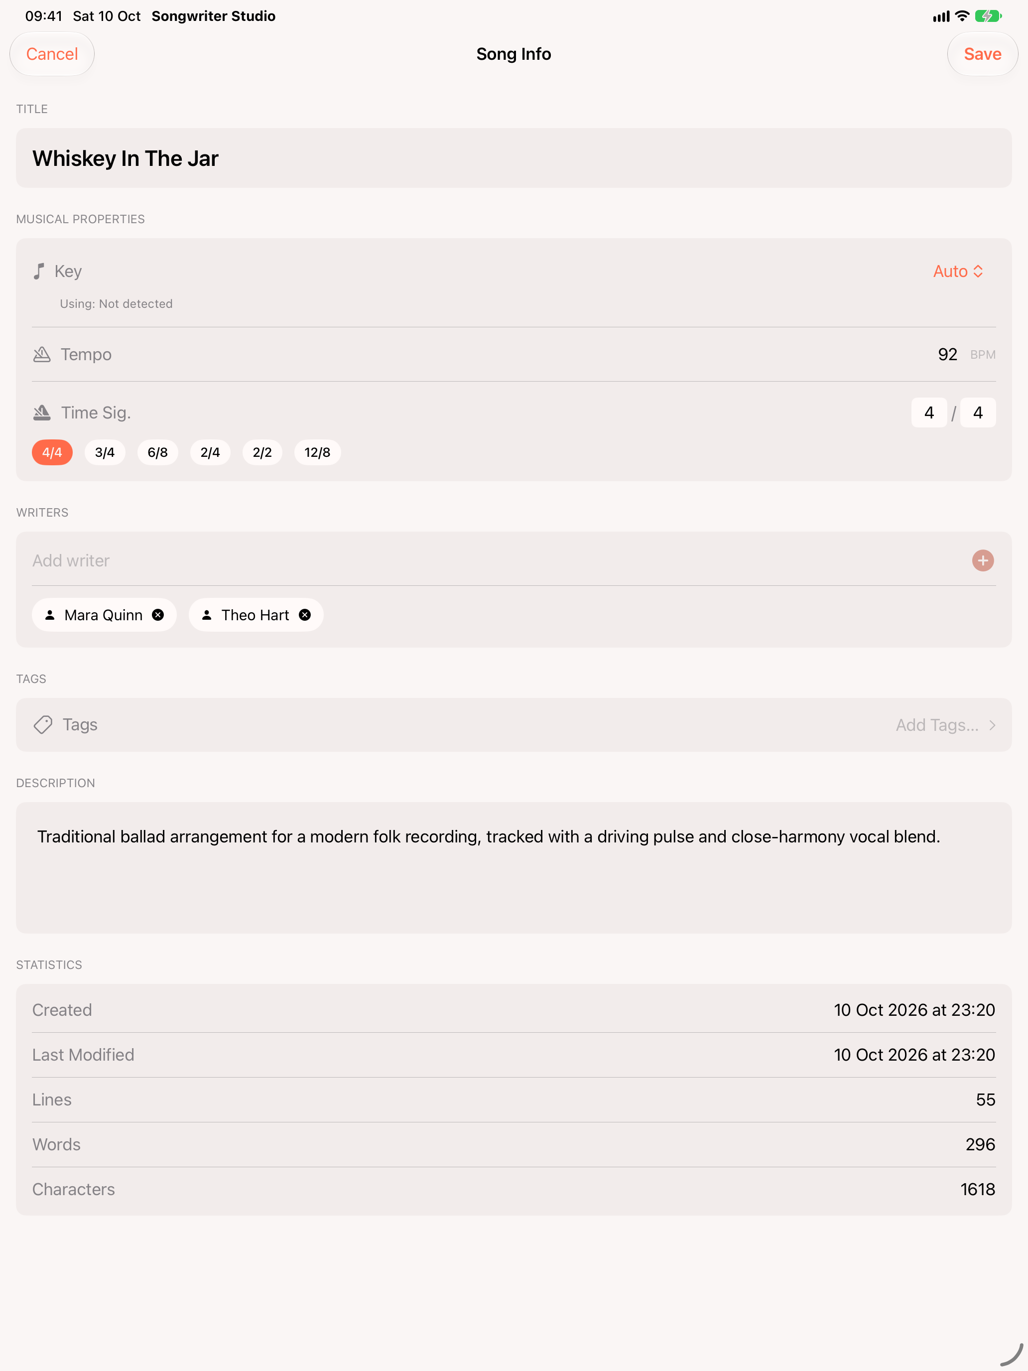This screenshot has width=1028, height=1371.
Task: Tap the Time Sig. metronome icon
Action: pos(41,412)
